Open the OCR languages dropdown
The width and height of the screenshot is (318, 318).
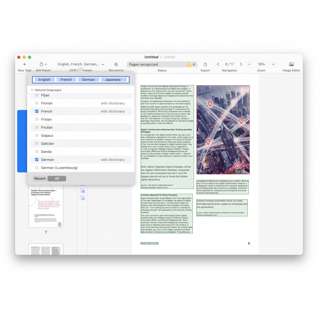click(81, 64)
